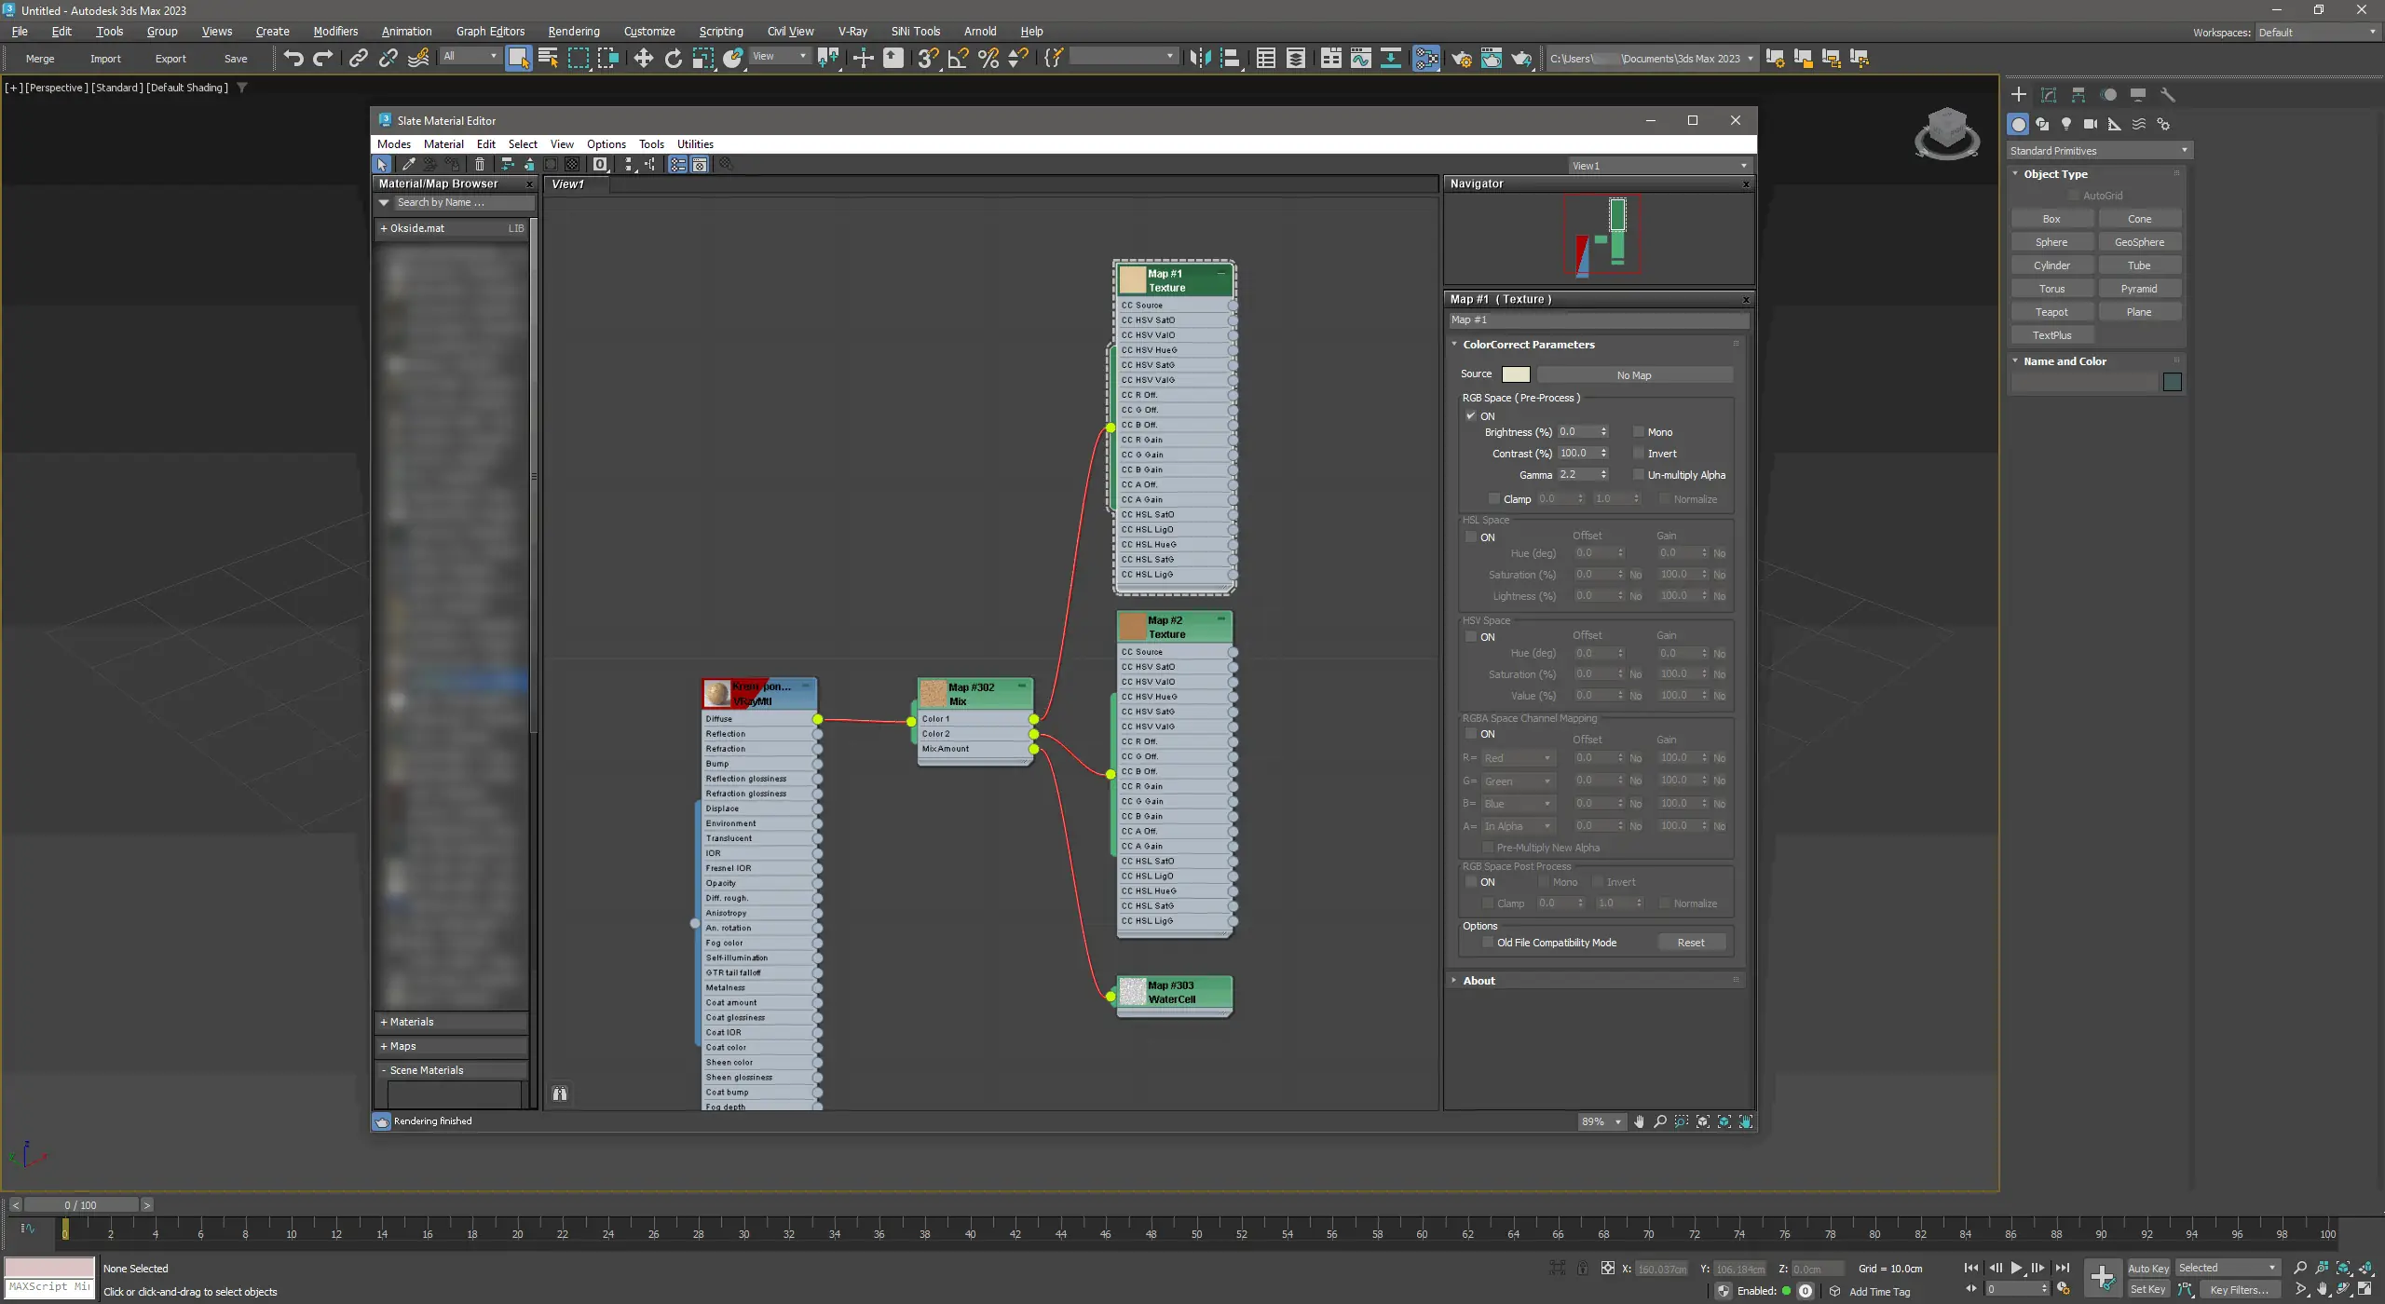Click the Teapot primitive button
Screen dimensions: 2385x1304
click(x=2051, y=312)
